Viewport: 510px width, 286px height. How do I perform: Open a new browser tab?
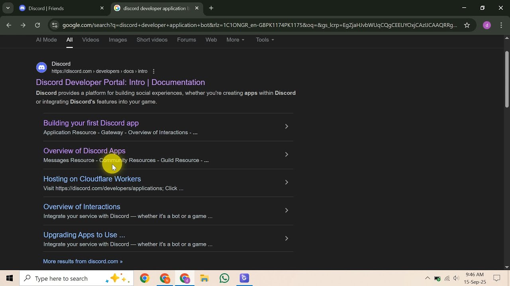coord(211,8)
